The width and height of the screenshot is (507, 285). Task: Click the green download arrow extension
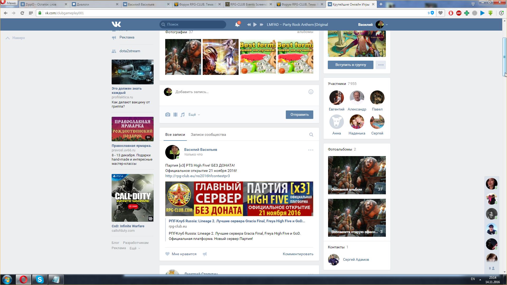490,13
